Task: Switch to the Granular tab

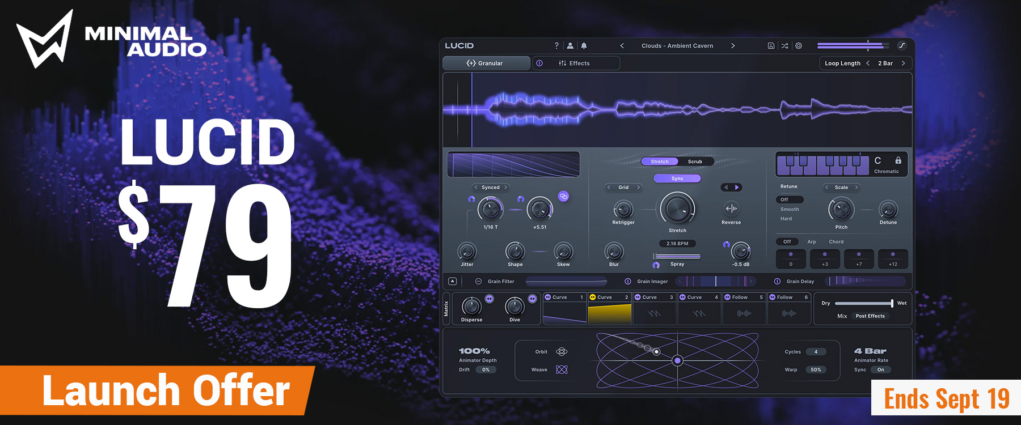Action: (x=486, y=63)
